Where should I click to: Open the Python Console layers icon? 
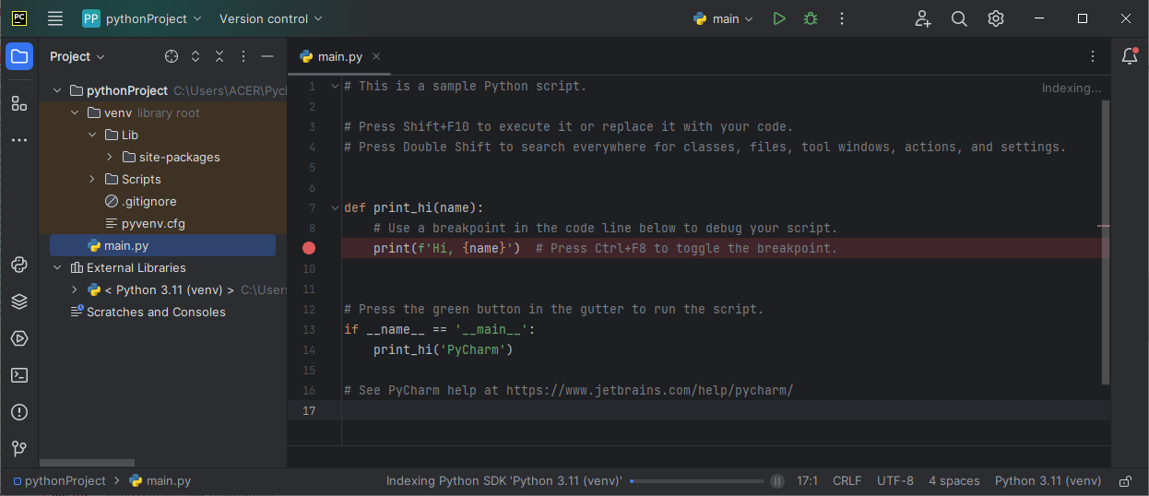[x=19, y=301]
